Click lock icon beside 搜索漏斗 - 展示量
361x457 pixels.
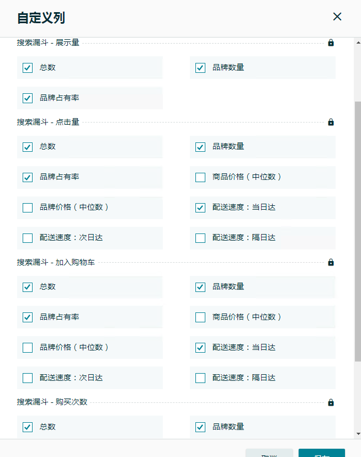(331, 42)
